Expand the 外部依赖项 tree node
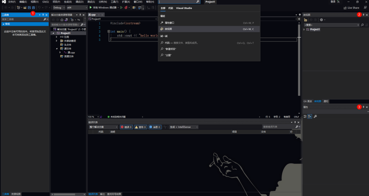 [x=56, y=41]
